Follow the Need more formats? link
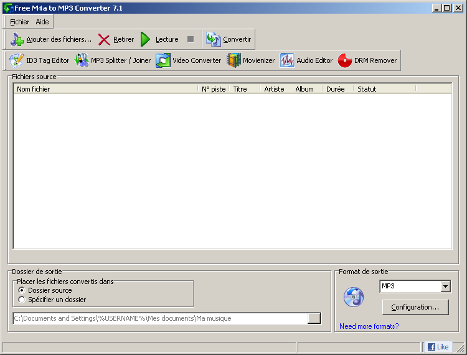The image size is (467, 355). coord(369,326)
